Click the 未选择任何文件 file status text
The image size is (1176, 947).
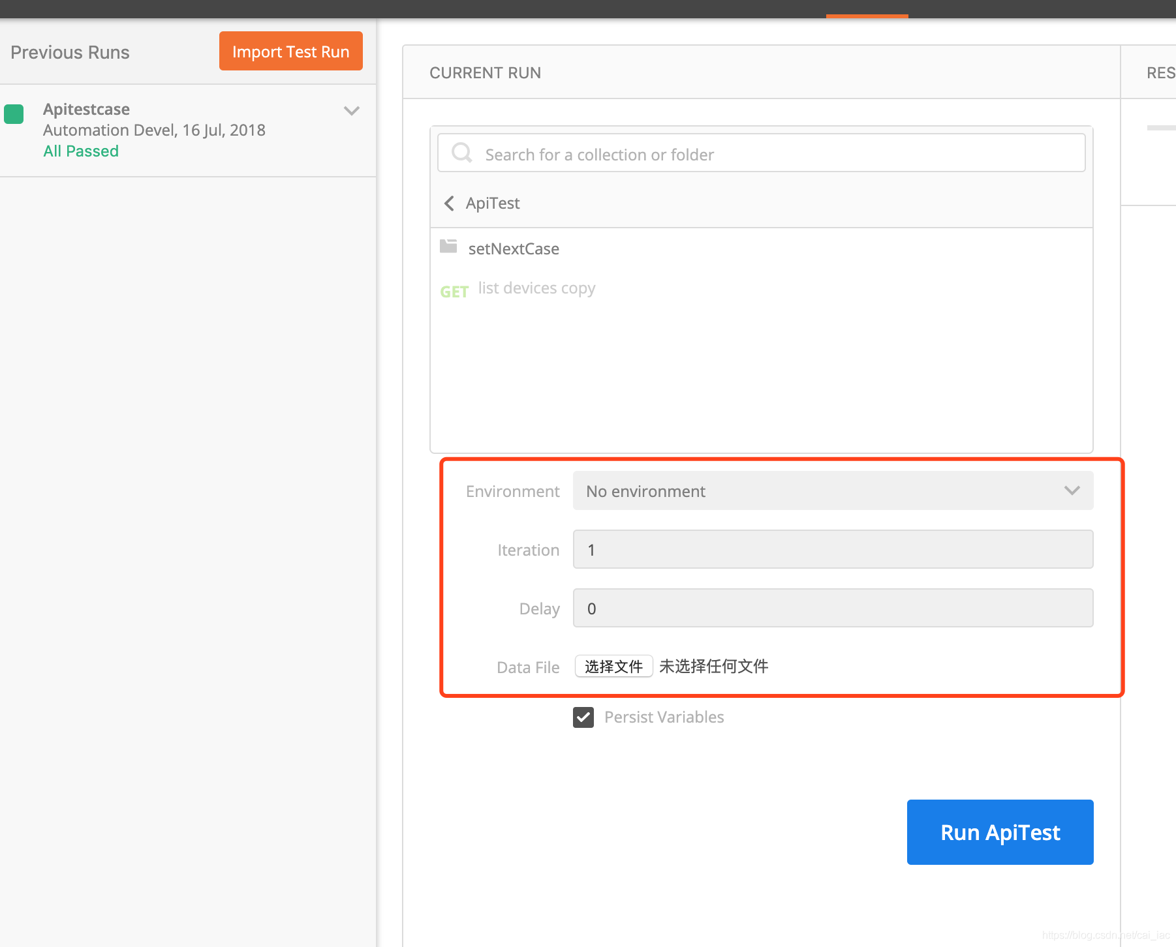(713, 666)
